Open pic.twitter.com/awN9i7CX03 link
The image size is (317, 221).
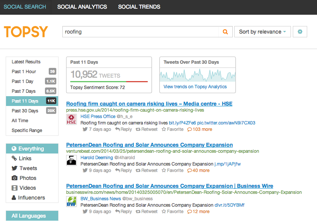(226, 123)
